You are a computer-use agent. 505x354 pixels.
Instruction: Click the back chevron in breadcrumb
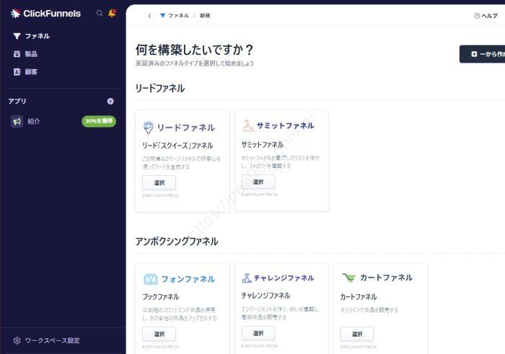coord(149,15)
